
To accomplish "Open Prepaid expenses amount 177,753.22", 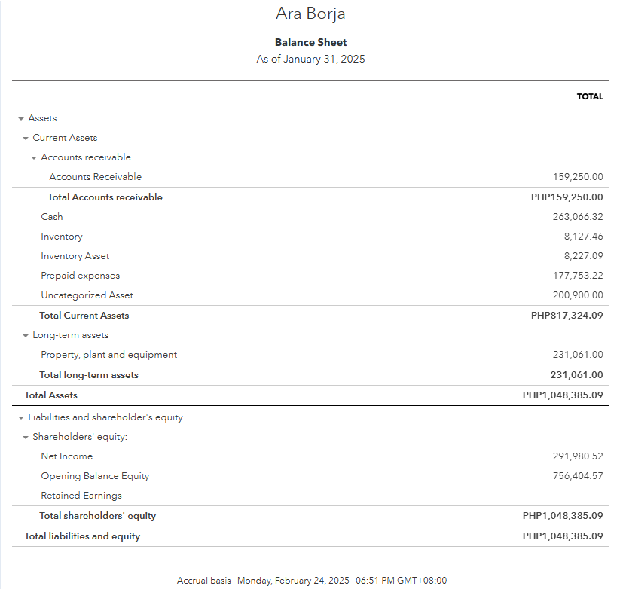I will point(578,276).
